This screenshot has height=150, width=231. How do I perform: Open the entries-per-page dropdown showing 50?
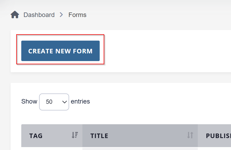tap(54, 102)
